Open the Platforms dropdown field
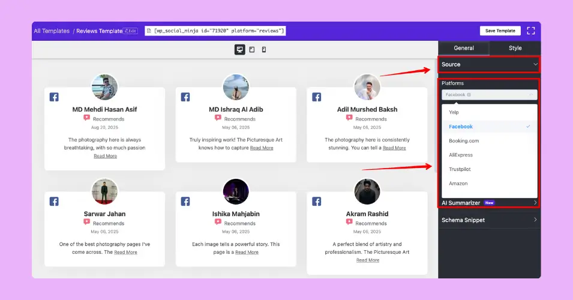Viewport: 573px width, 300px height. tap(490, 95)
